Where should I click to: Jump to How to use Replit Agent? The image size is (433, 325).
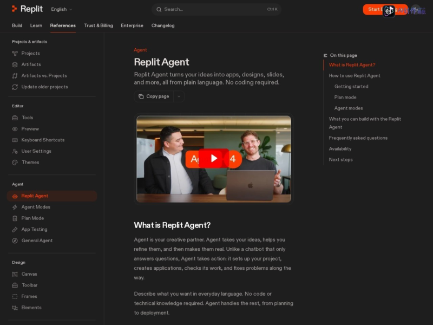coord(355,76)
